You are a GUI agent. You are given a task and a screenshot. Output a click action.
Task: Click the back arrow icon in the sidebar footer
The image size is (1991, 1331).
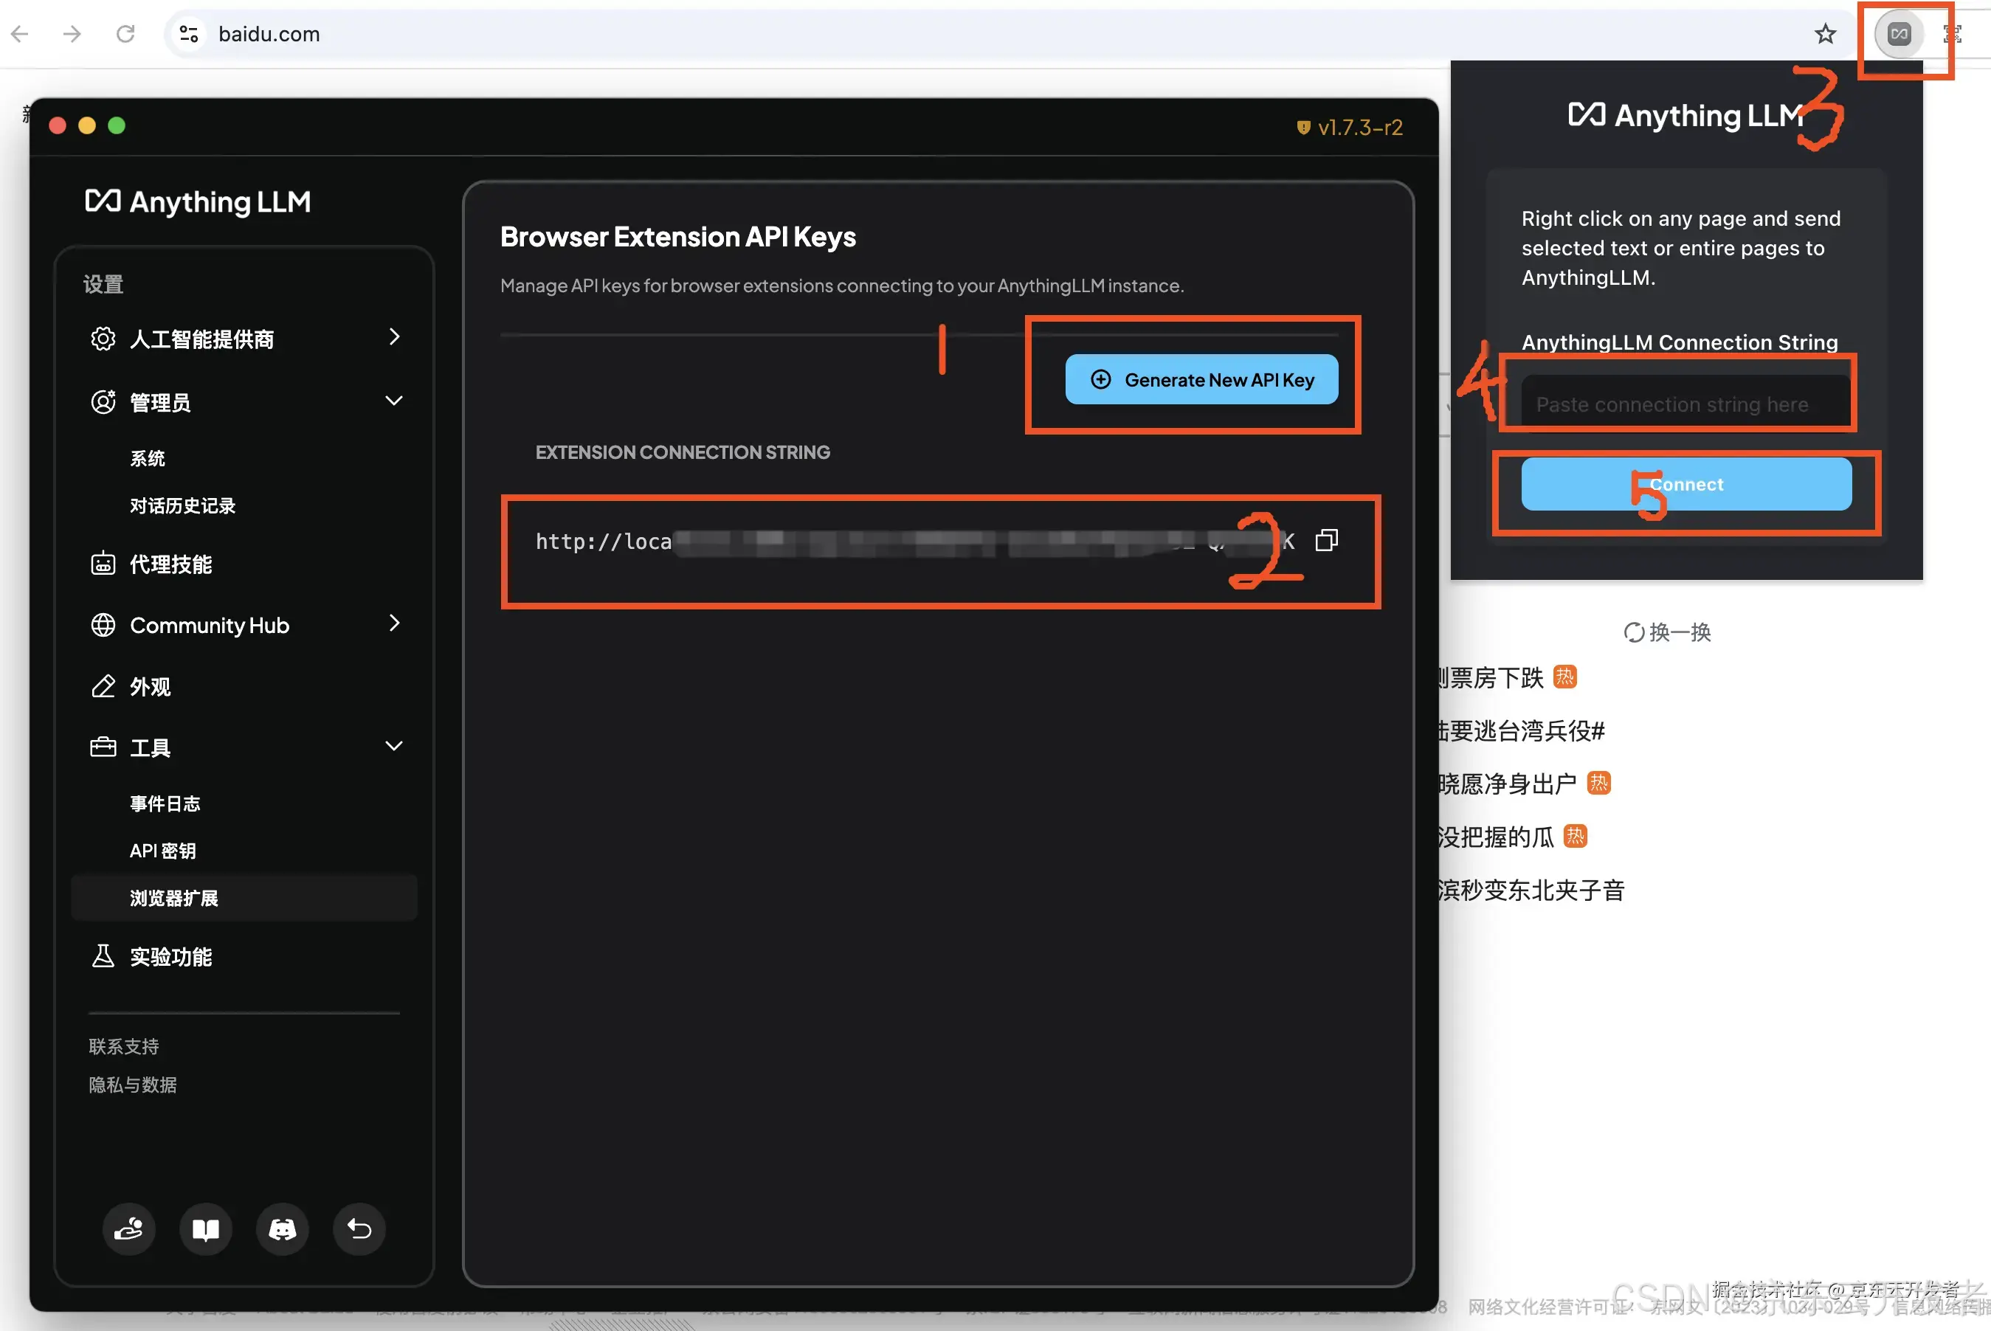click(x=359, y=1228)
